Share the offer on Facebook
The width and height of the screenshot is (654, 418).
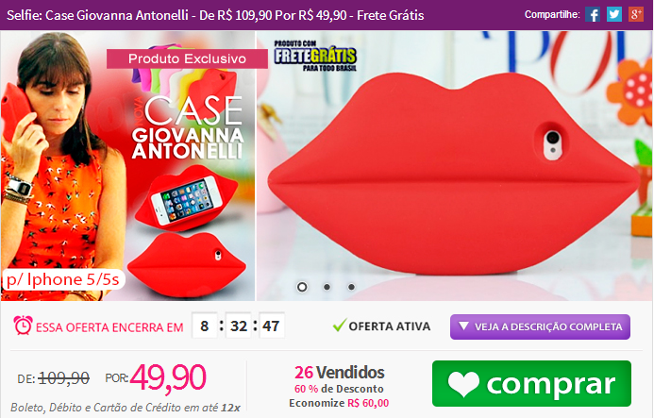[x=593, y=14]
